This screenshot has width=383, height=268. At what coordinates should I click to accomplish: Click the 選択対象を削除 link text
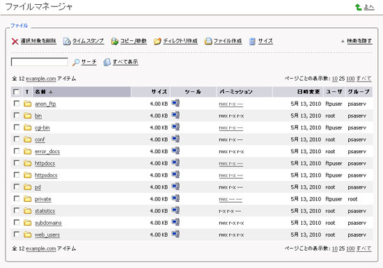point(38,41)
